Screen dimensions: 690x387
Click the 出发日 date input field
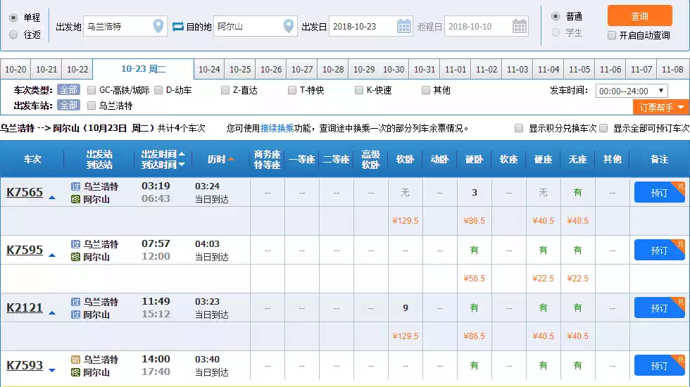[x=362, y=27]
